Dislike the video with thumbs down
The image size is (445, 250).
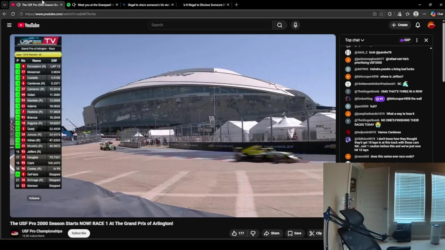[x=253, y=233]
